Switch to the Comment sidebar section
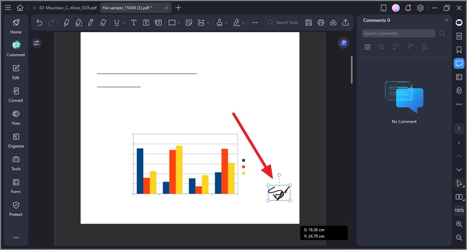Image resolution: width=467 pixels, height=250 pixels. click(16, 49)
